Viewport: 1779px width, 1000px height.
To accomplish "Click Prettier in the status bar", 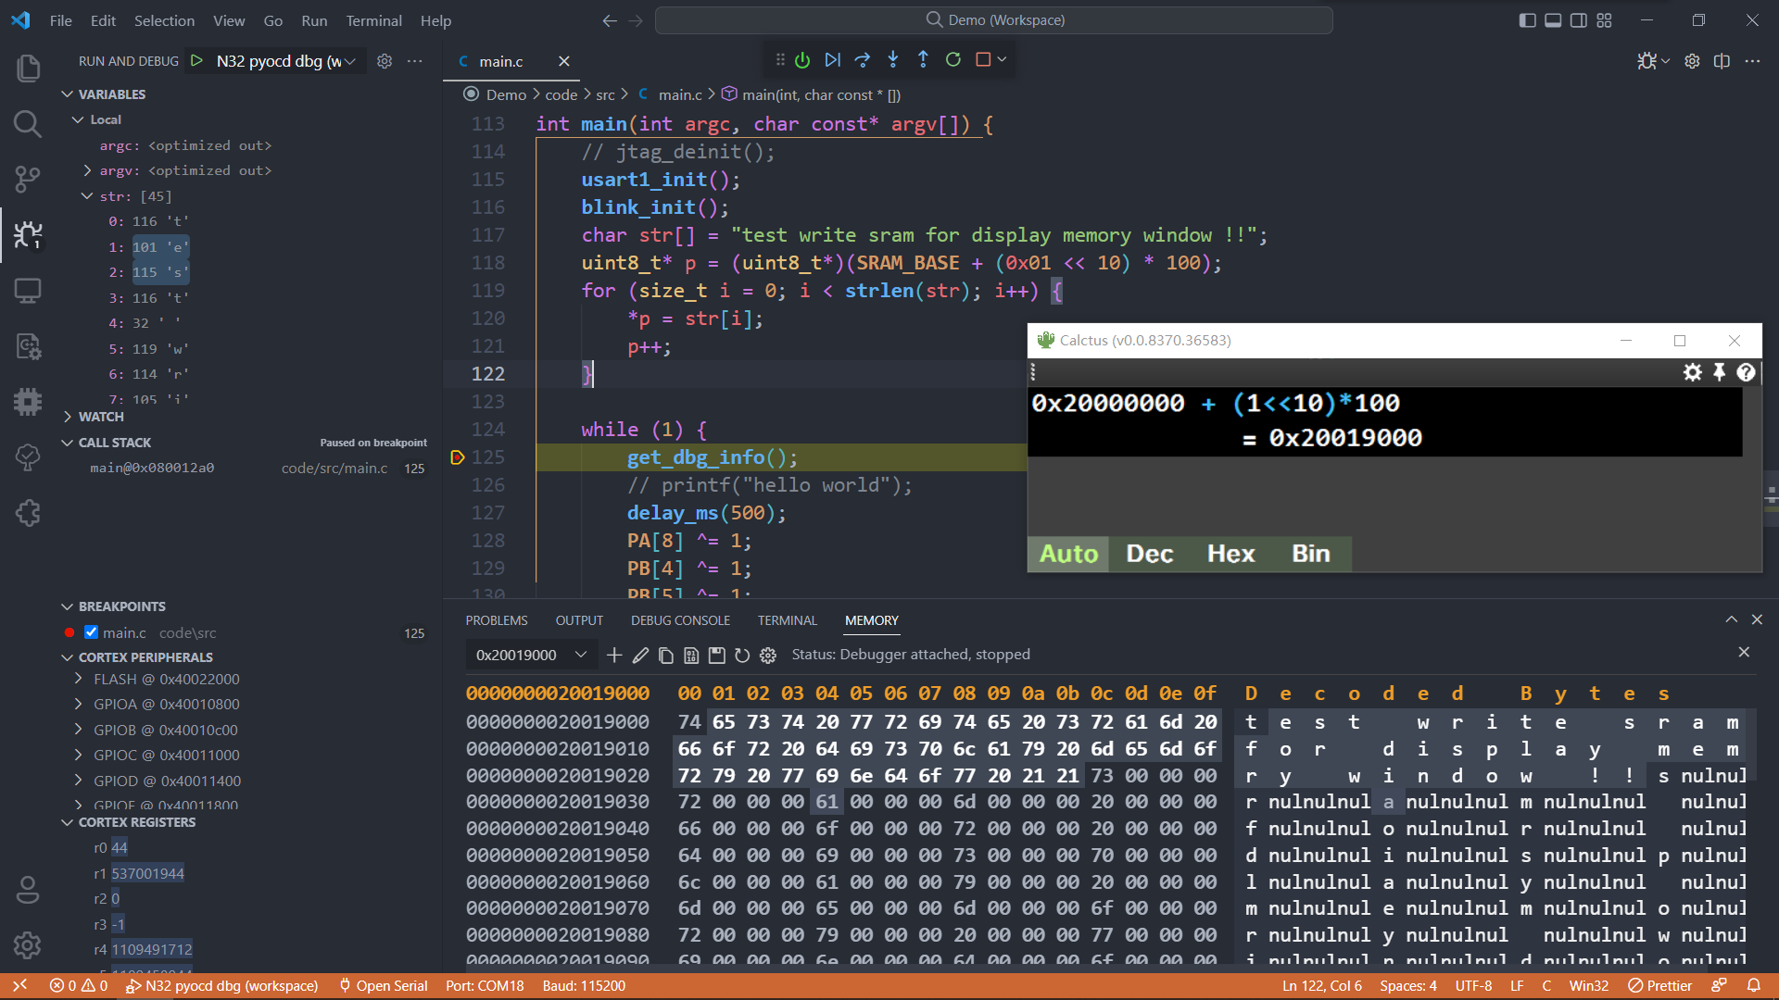I will click(1659, 986).
